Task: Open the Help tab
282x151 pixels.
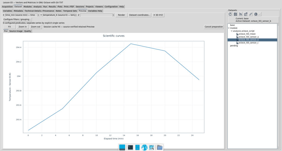Action: point(121,7)
